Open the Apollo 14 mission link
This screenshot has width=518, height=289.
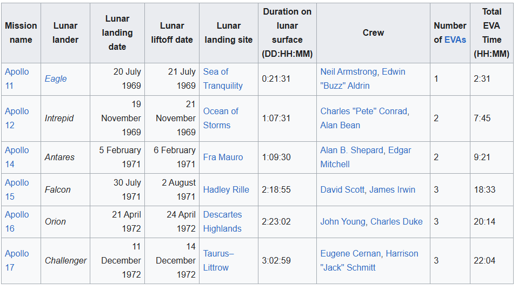click(17, 157)
